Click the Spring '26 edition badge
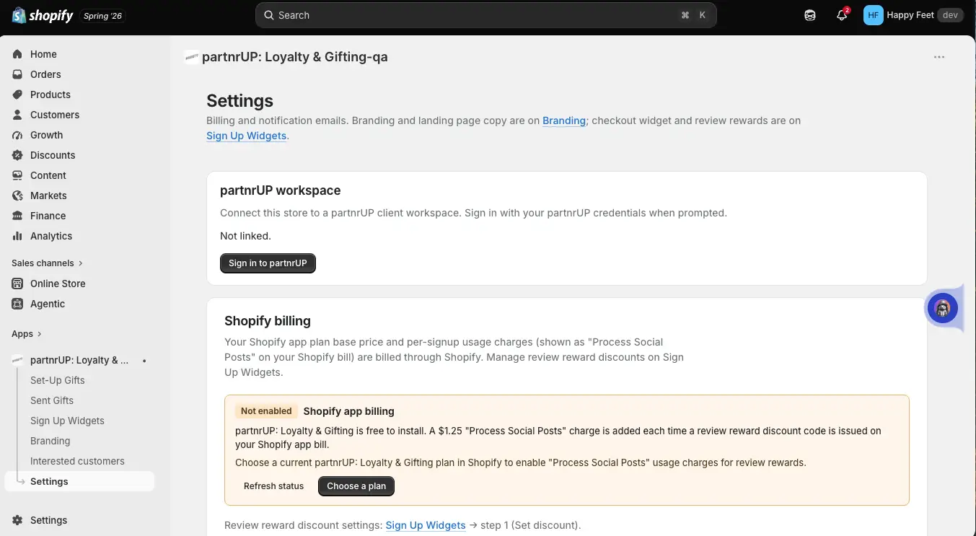Image resolution: width=976 pixels, height=536 pixels. (x=102, y=16)
